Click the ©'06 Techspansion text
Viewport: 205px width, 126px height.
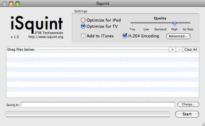tap(49, 33)
